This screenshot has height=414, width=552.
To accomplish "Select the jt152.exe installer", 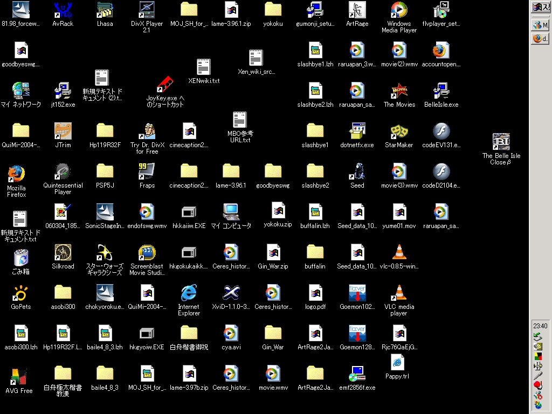I will pos(63,95).
